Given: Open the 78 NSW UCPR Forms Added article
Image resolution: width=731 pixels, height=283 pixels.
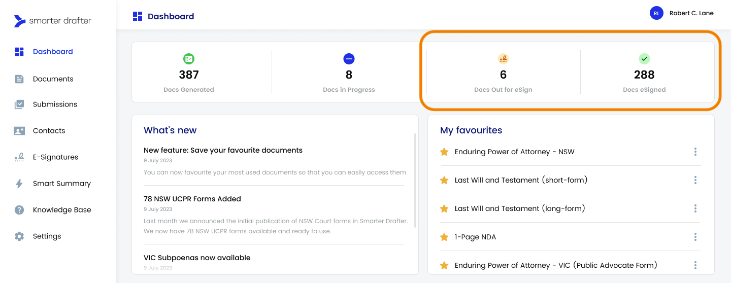Looking at the screenshot, I should point(192,199).
